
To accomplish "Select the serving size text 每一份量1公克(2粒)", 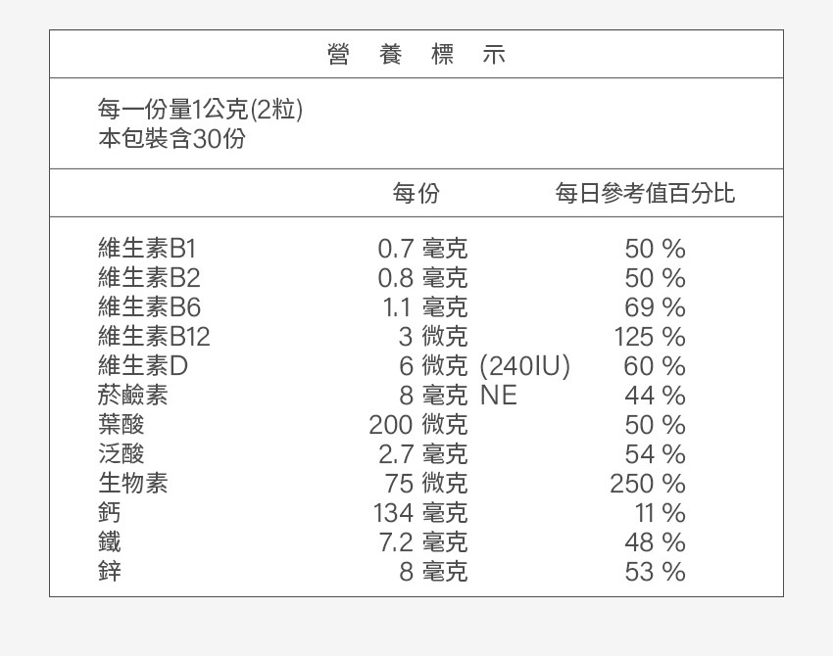I will (200, 109).
